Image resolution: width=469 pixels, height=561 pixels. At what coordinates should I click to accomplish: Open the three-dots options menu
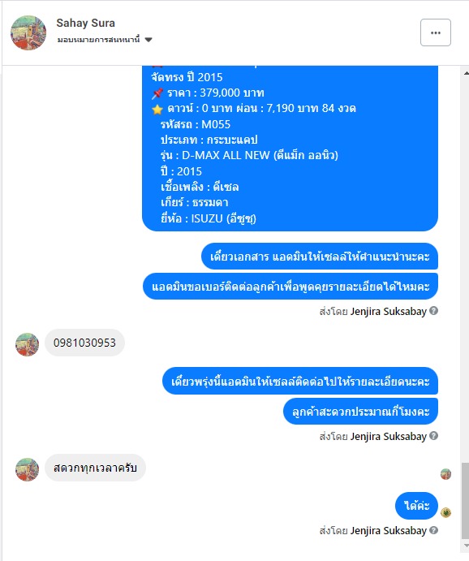(x=436, y=32)
